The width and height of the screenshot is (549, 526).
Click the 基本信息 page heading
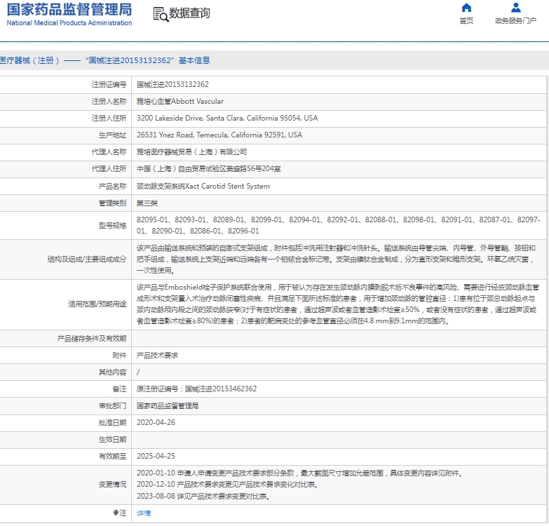194,60
